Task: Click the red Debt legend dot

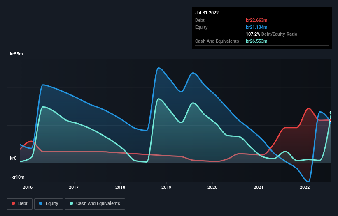Action: click(14, 204)
